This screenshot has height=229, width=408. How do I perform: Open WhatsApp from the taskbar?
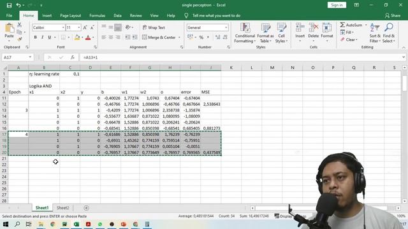click(x=100, y=224)
